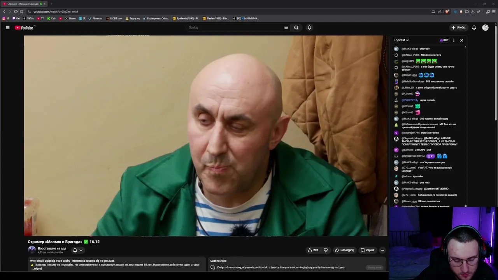Open the puzzle-piece extensions menu
This screenshot has width=498, height=280.
[467, 12]
